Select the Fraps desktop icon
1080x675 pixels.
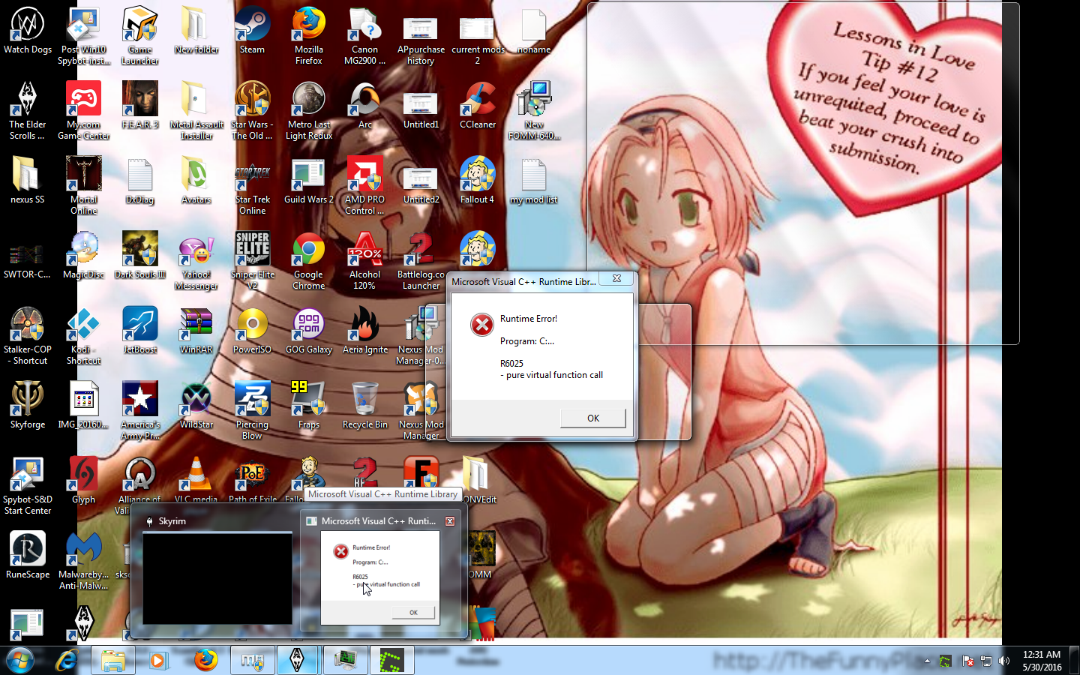(308, 406)
